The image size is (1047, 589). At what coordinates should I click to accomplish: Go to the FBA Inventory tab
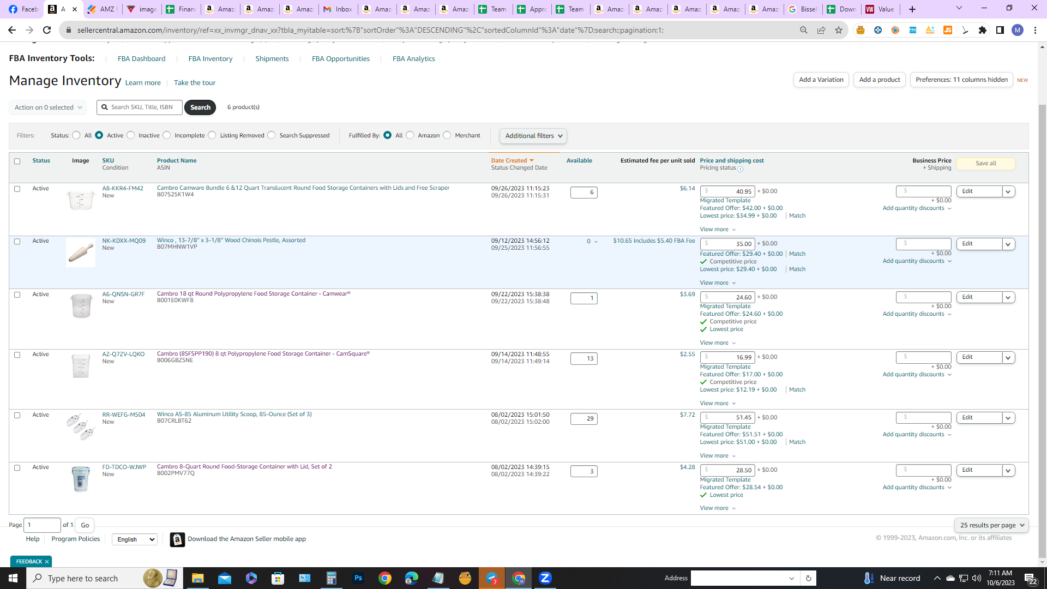210,59
